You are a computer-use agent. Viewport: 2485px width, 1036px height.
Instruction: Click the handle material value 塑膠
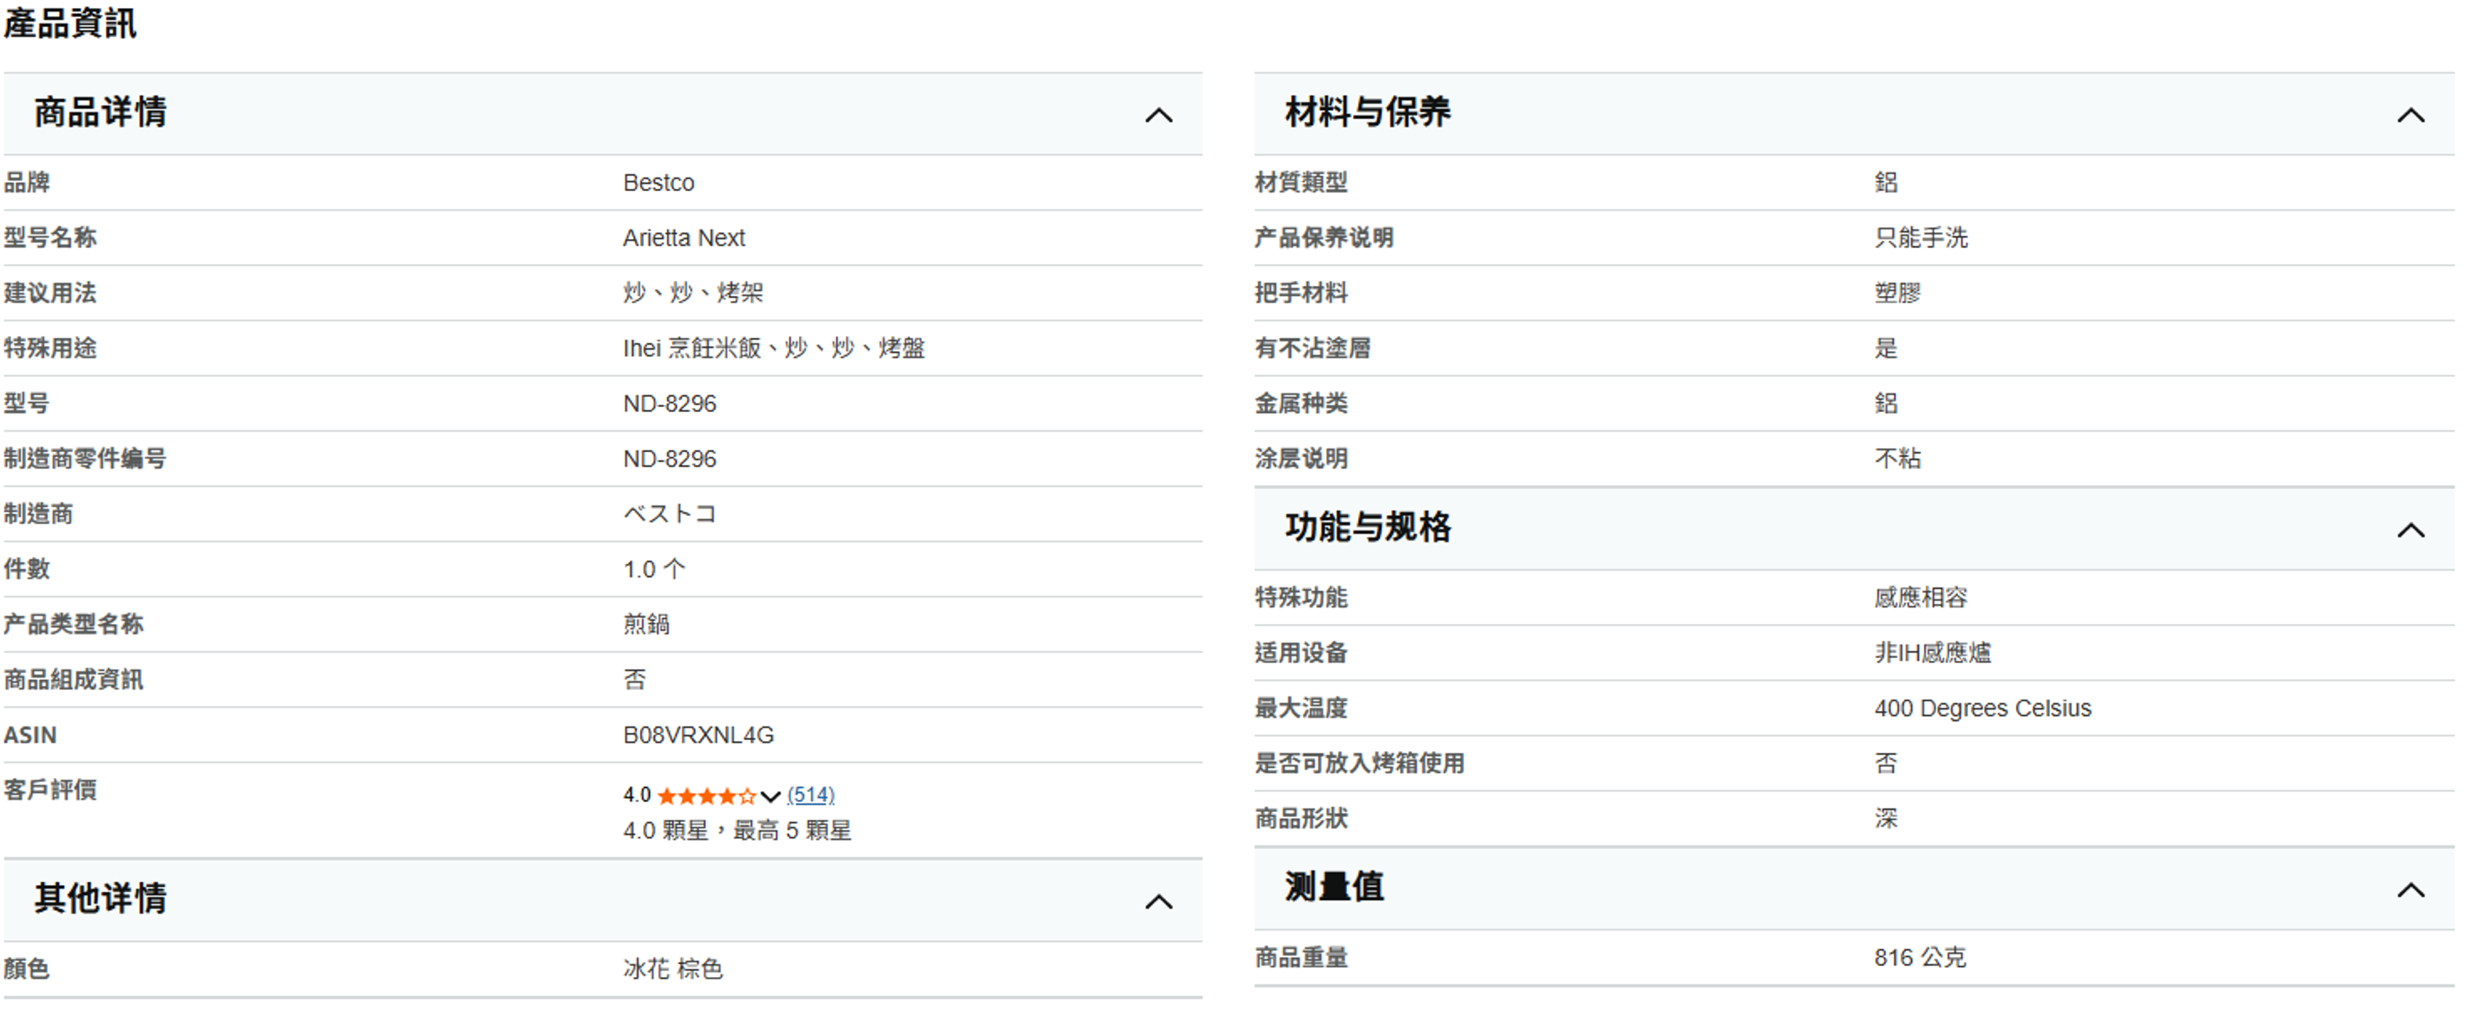1898,292
